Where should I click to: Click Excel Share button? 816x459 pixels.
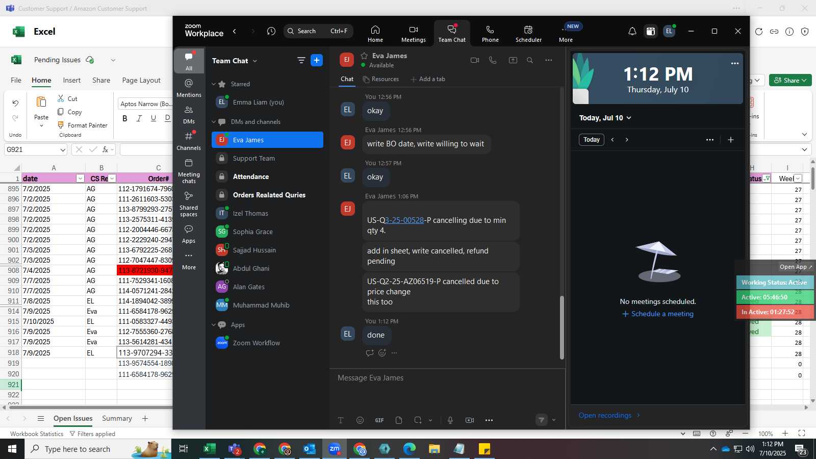coord(790,80)
